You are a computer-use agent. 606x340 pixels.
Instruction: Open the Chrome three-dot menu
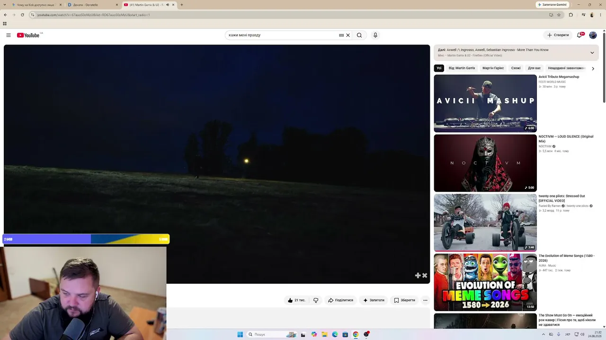601,15
